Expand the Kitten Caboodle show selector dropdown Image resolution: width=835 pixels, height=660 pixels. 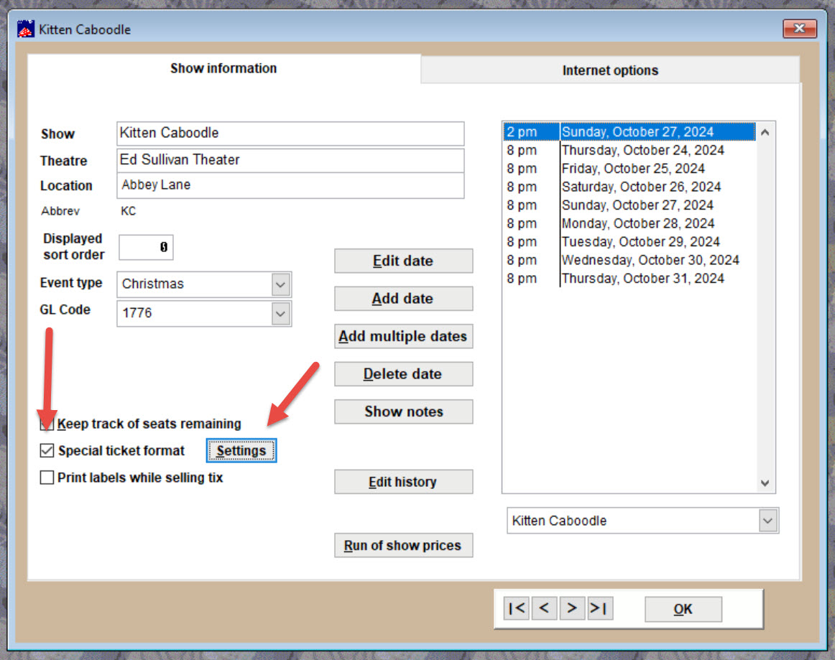pyautogui.click(x=767, y=521)
